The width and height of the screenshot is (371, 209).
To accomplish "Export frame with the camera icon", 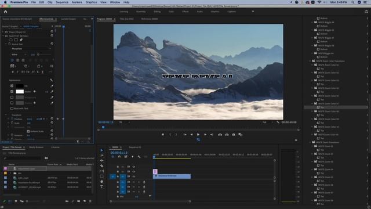I will pyautogui.click(x=234, y=135).
